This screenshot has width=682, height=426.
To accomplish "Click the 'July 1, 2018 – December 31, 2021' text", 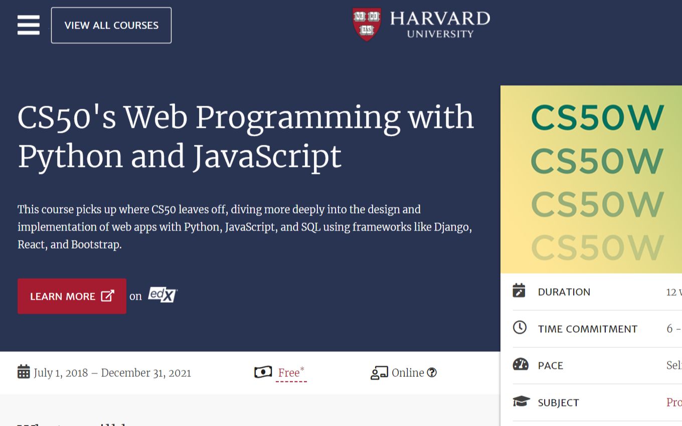I will pos(112,373).
